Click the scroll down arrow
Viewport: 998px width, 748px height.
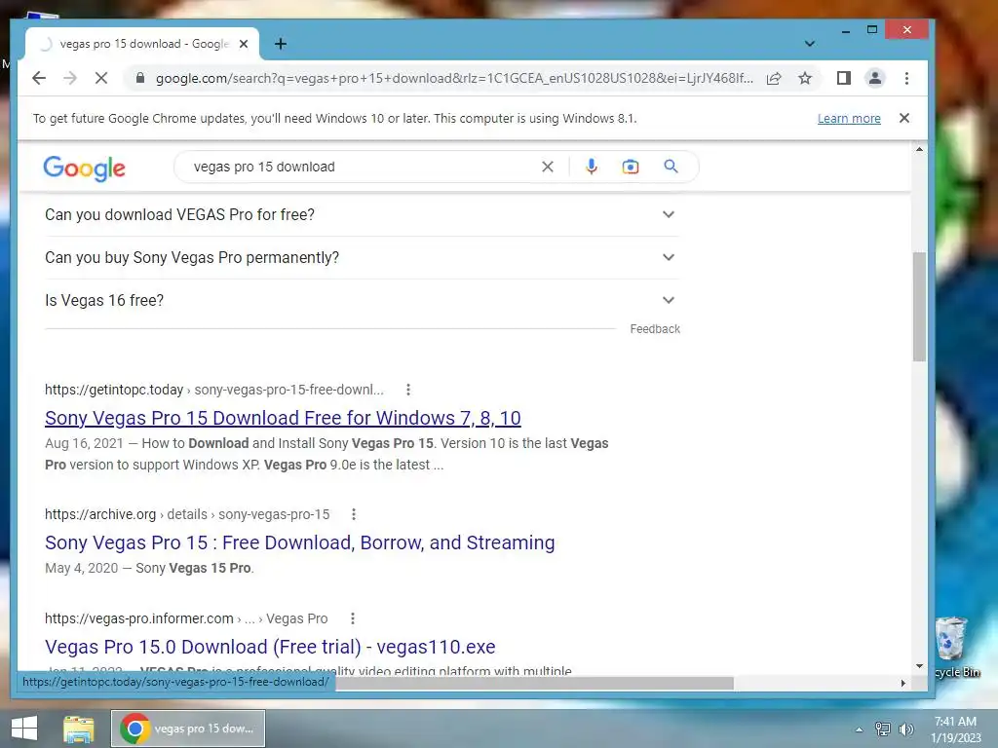coord(919,666)
